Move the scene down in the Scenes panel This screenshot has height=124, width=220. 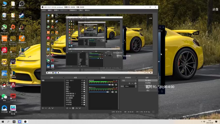click(x=53, y=108)
